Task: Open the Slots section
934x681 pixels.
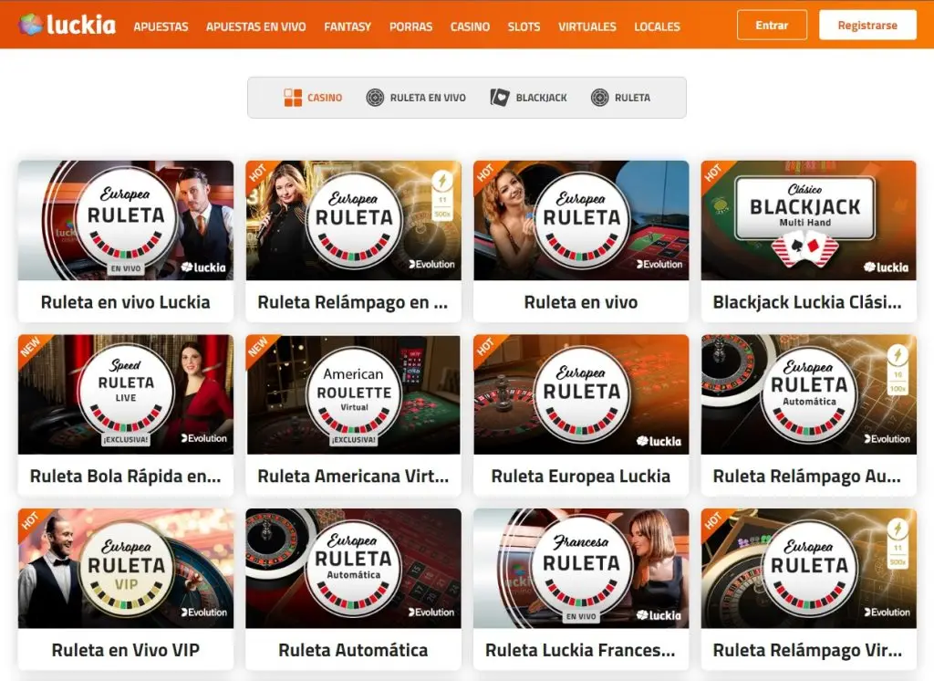Action: [x=524, y=26]
